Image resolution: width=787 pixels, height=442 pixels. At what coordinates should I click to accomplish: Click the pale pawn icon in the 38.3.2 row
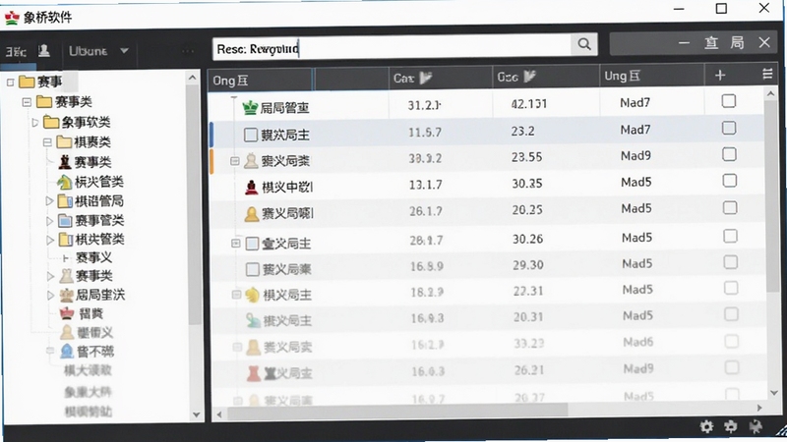tap(251, 161)
